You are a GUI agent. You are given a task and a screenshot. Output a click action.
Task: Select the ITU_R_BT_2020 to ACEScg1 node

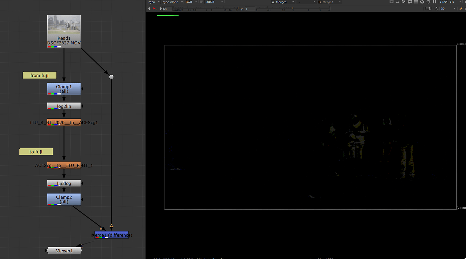point(64,122)
